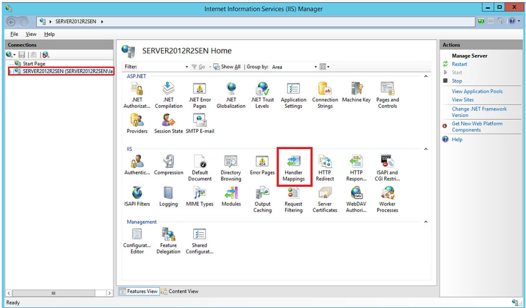Open Connection Strings feature
The width and height of the screenshot is (526, 308).
point(325,95)
